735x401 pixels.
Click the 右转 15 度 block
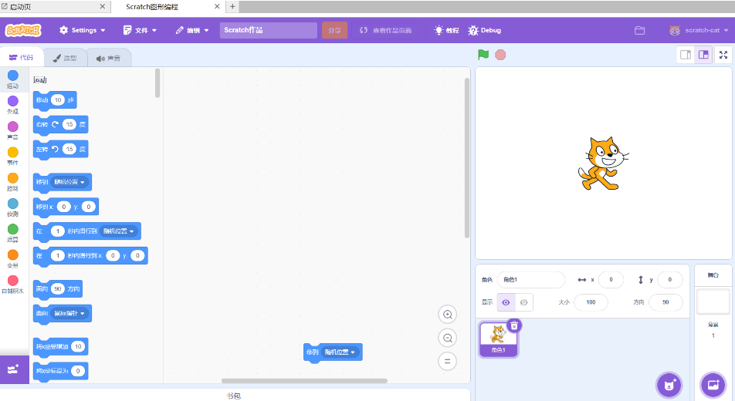[60, 125]
